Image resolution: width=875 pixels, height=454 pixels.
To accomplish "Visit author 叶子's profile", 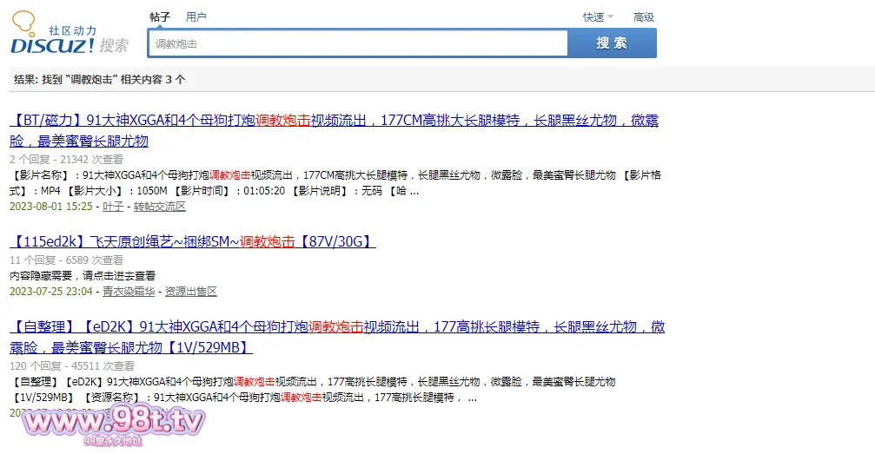I will (113, 207).
